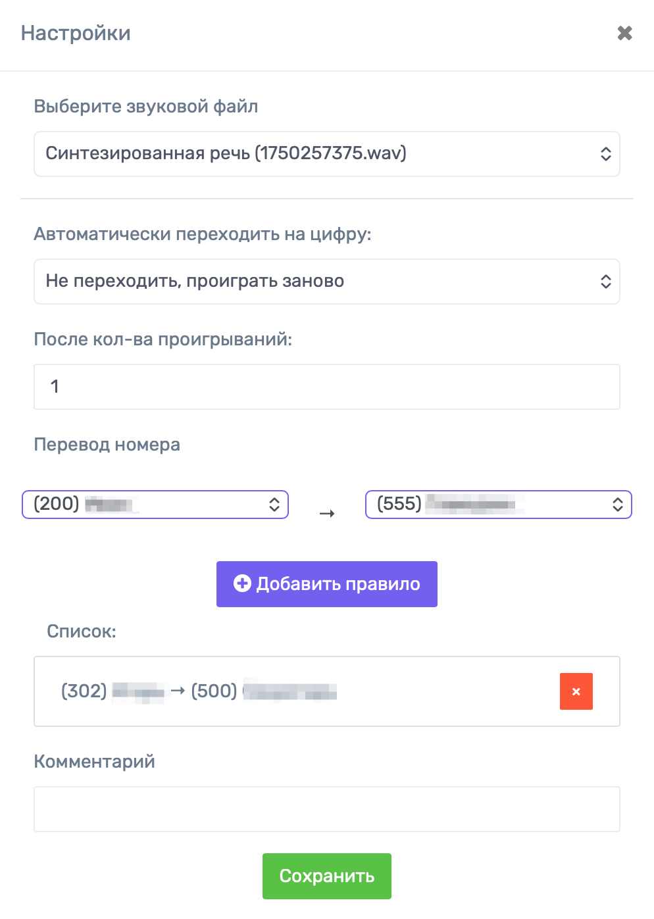
Task: Click the arrow between the number selectors
Action: 327,514
